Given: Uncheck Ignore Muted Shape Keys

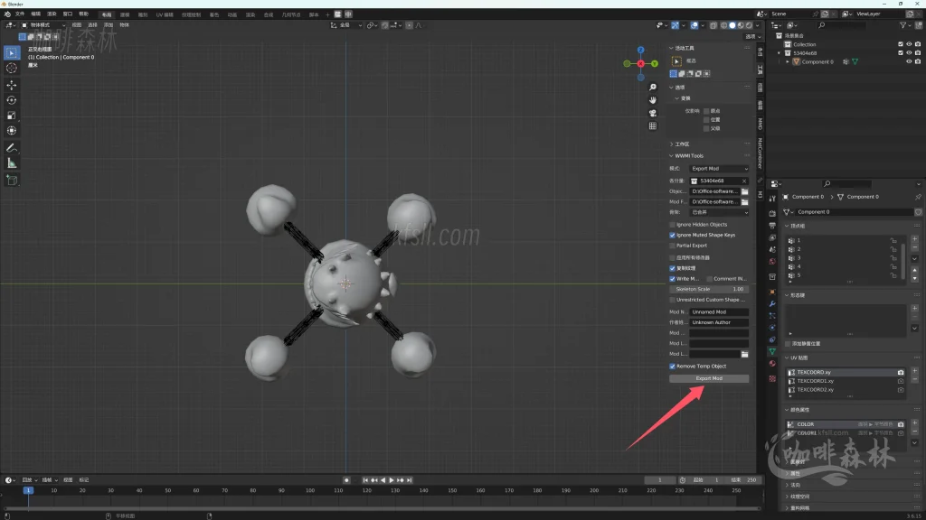Looking at the screenshot, I should [x=672, y=235].
